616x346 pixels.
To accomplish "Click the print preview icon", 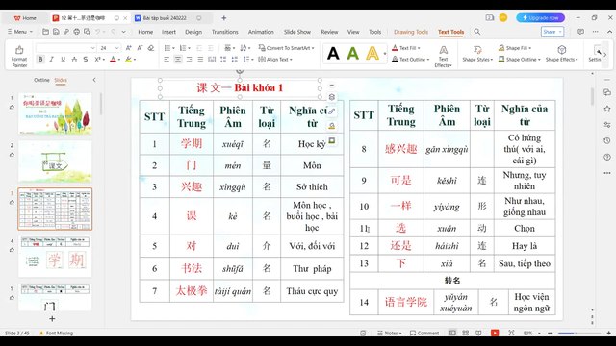I will (87, 32).
